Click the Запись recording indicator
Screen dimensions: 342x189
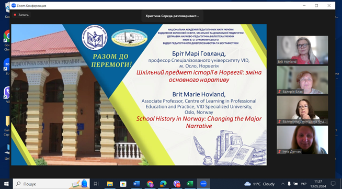21,15
